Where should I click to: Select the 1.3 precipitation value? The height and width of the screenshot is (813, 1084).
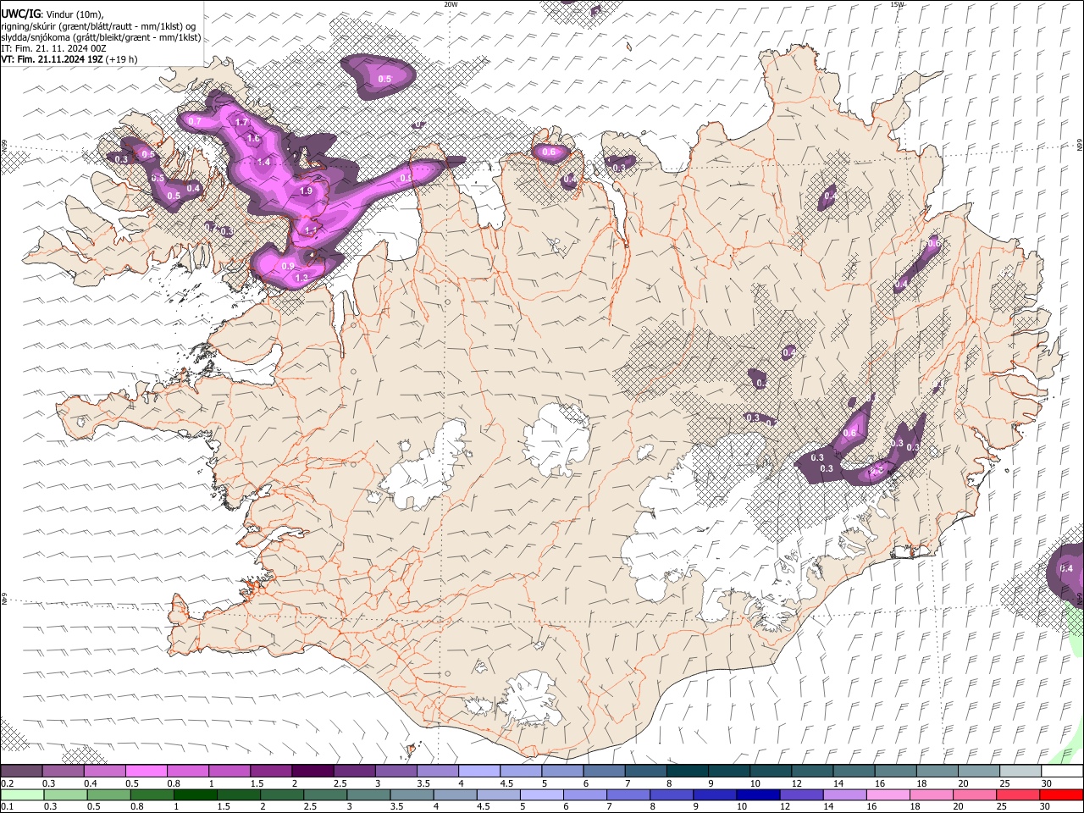point(301,278)
